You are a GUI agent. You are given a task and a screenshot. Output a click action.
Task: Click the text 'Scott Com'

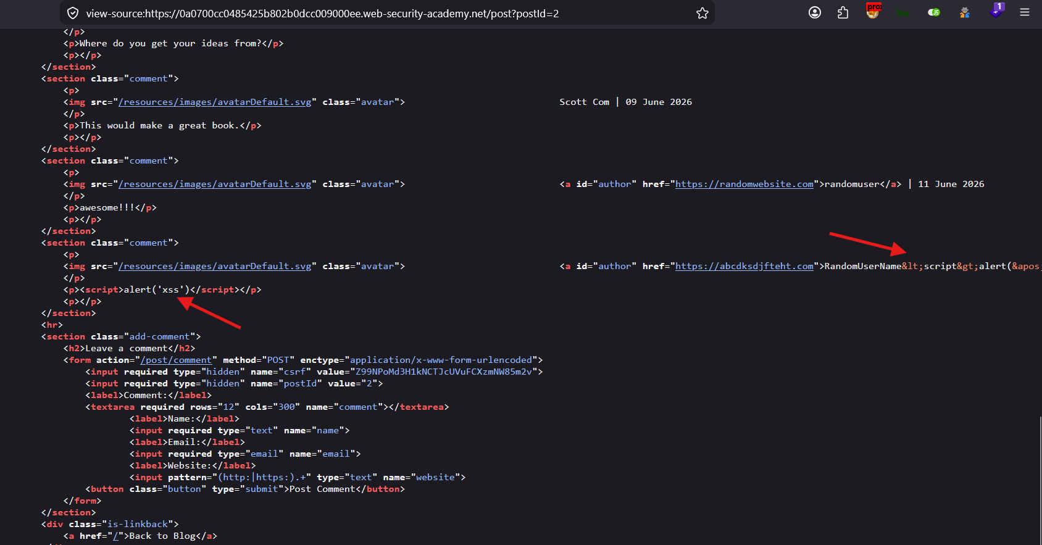click(584, 102)
